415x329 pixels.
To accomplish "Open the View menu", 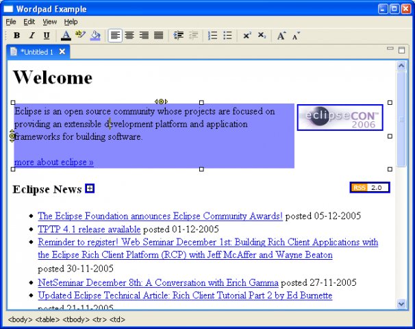I will click(x=50, y=22).
